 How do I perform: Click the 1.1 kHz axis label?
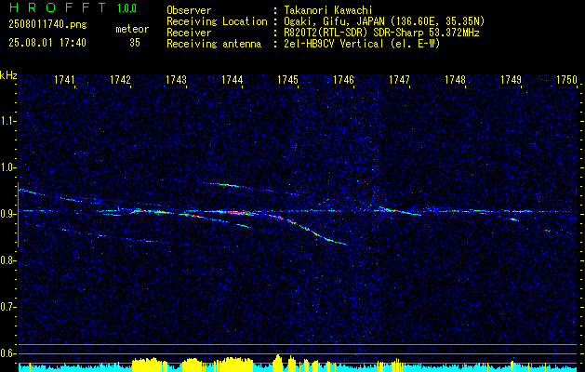7,121
